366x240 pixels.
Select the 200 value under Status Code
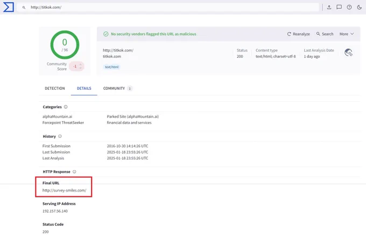tap(46, 232)
